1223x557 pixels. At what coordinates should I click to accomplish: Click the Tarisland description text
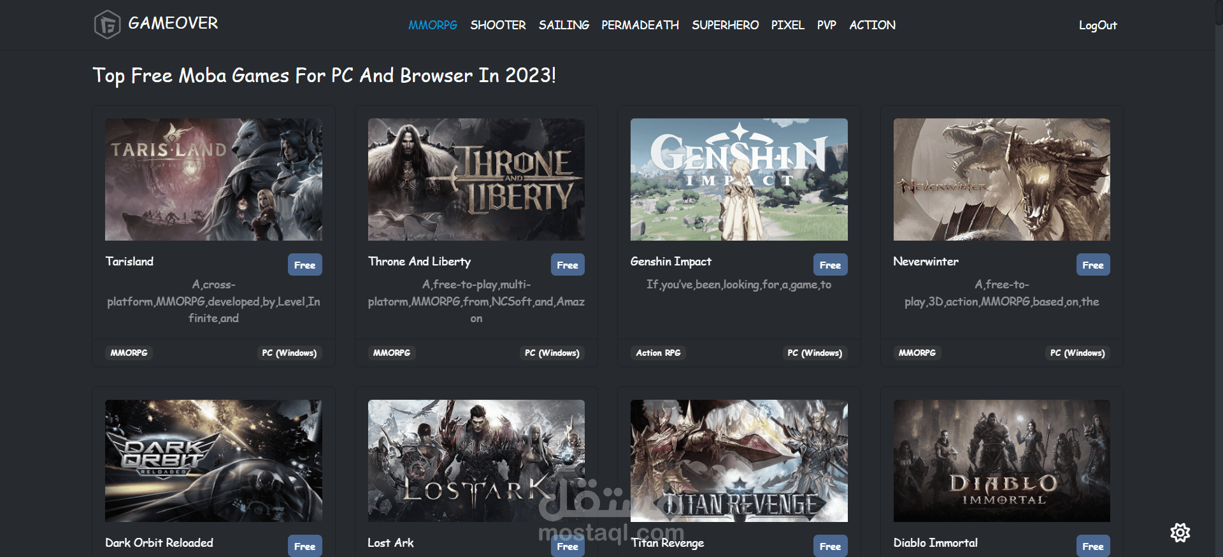(x=213, y=301)
